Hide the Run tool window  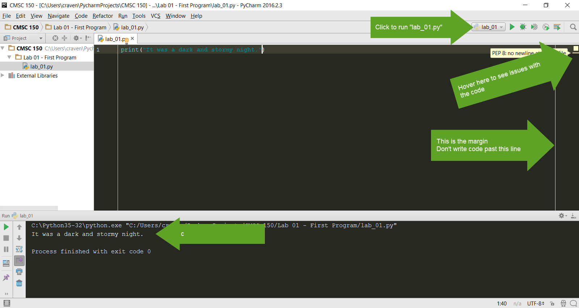[x=573, y=216]
